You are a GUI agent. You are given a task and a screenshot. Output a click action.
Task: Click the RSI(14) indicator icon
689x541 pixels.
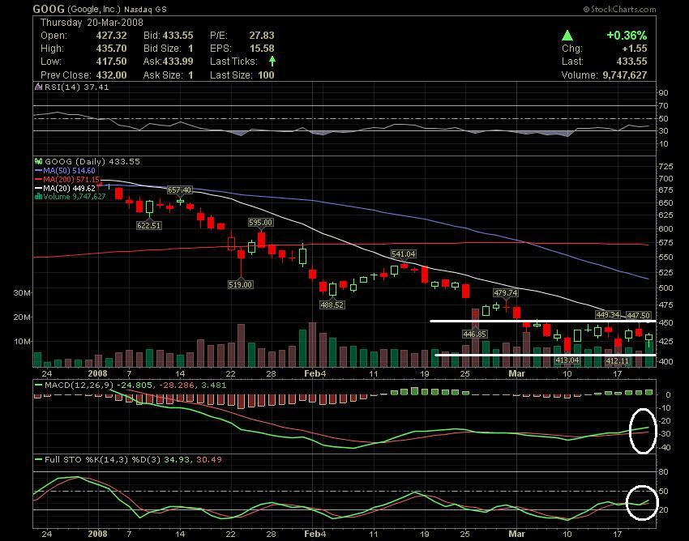click(x=39, y=87)
